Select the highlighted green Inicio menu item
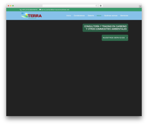 tap(99, 16)
